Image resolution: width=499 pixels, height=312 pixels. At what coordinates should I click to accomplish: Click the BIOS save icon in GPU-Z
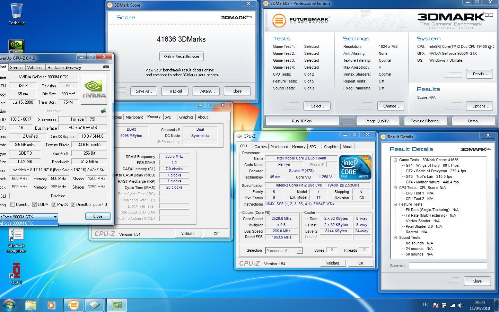(x=103, y=111)
